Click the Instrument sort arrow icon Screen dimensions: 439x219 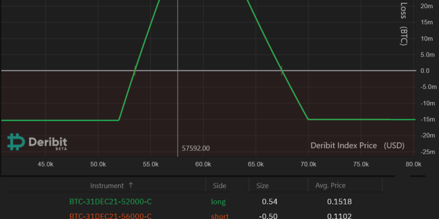[x=131, y=185]
